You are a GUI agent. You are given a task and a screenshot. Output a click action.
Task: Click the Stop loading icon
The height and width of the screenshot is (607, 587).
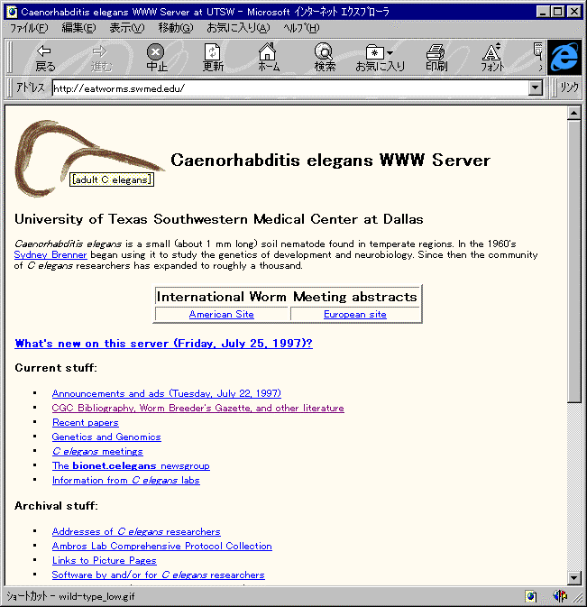157,58
